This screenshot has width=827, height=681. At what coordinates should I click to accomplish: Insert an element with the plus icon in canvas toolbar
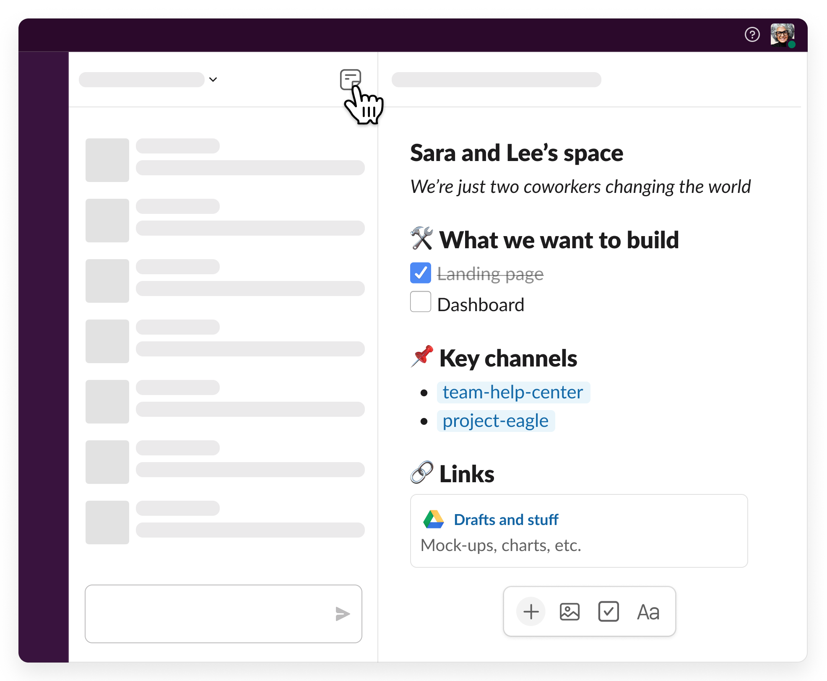(x=531, y=612)
